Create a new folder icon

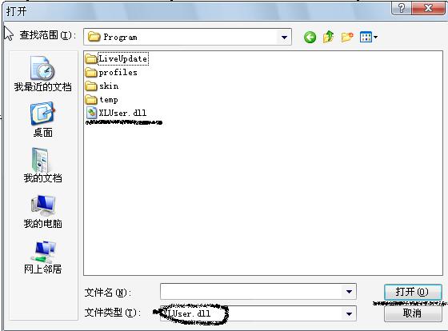(347, 37)
